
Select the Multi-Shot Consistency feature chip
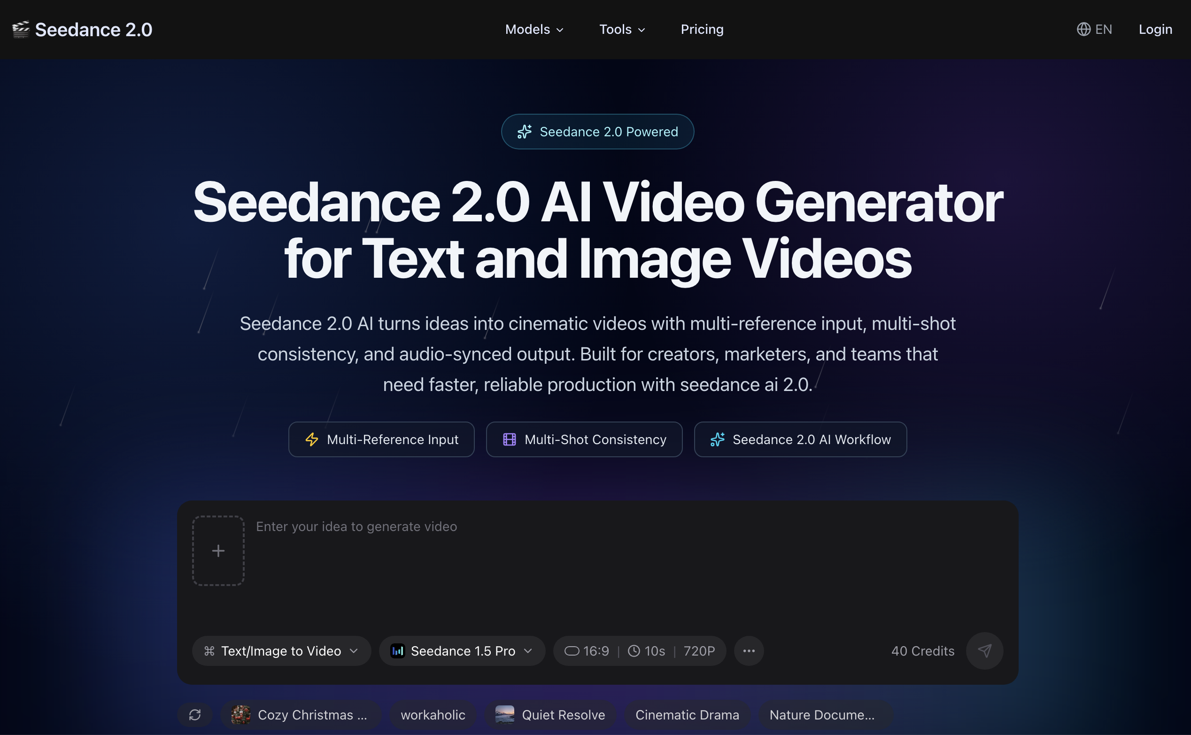coord(584,439)
